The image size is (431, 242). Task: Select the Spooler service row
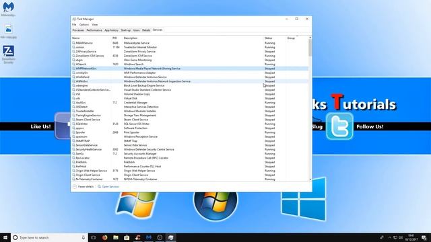190,132
